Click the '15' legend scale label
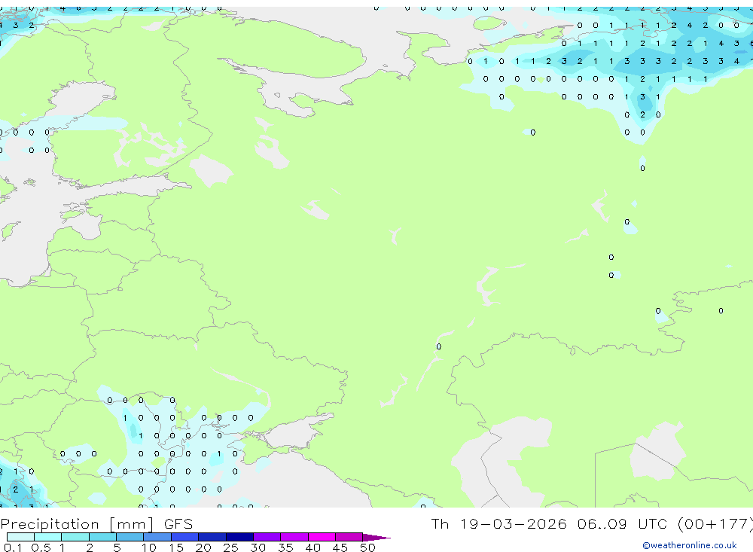 tap(176, 547)
